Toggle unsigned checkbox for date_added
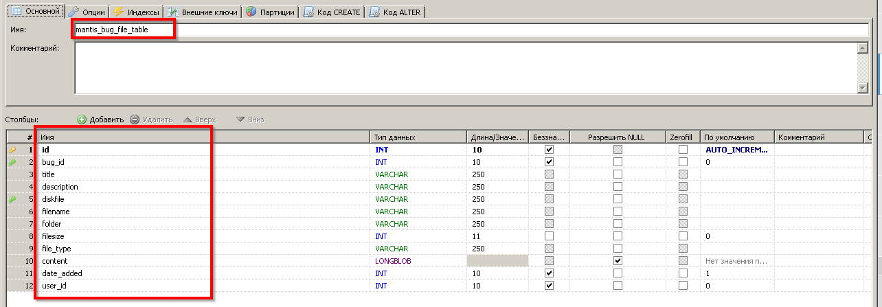This screenshot has width=882, height=307. point(549,273)
